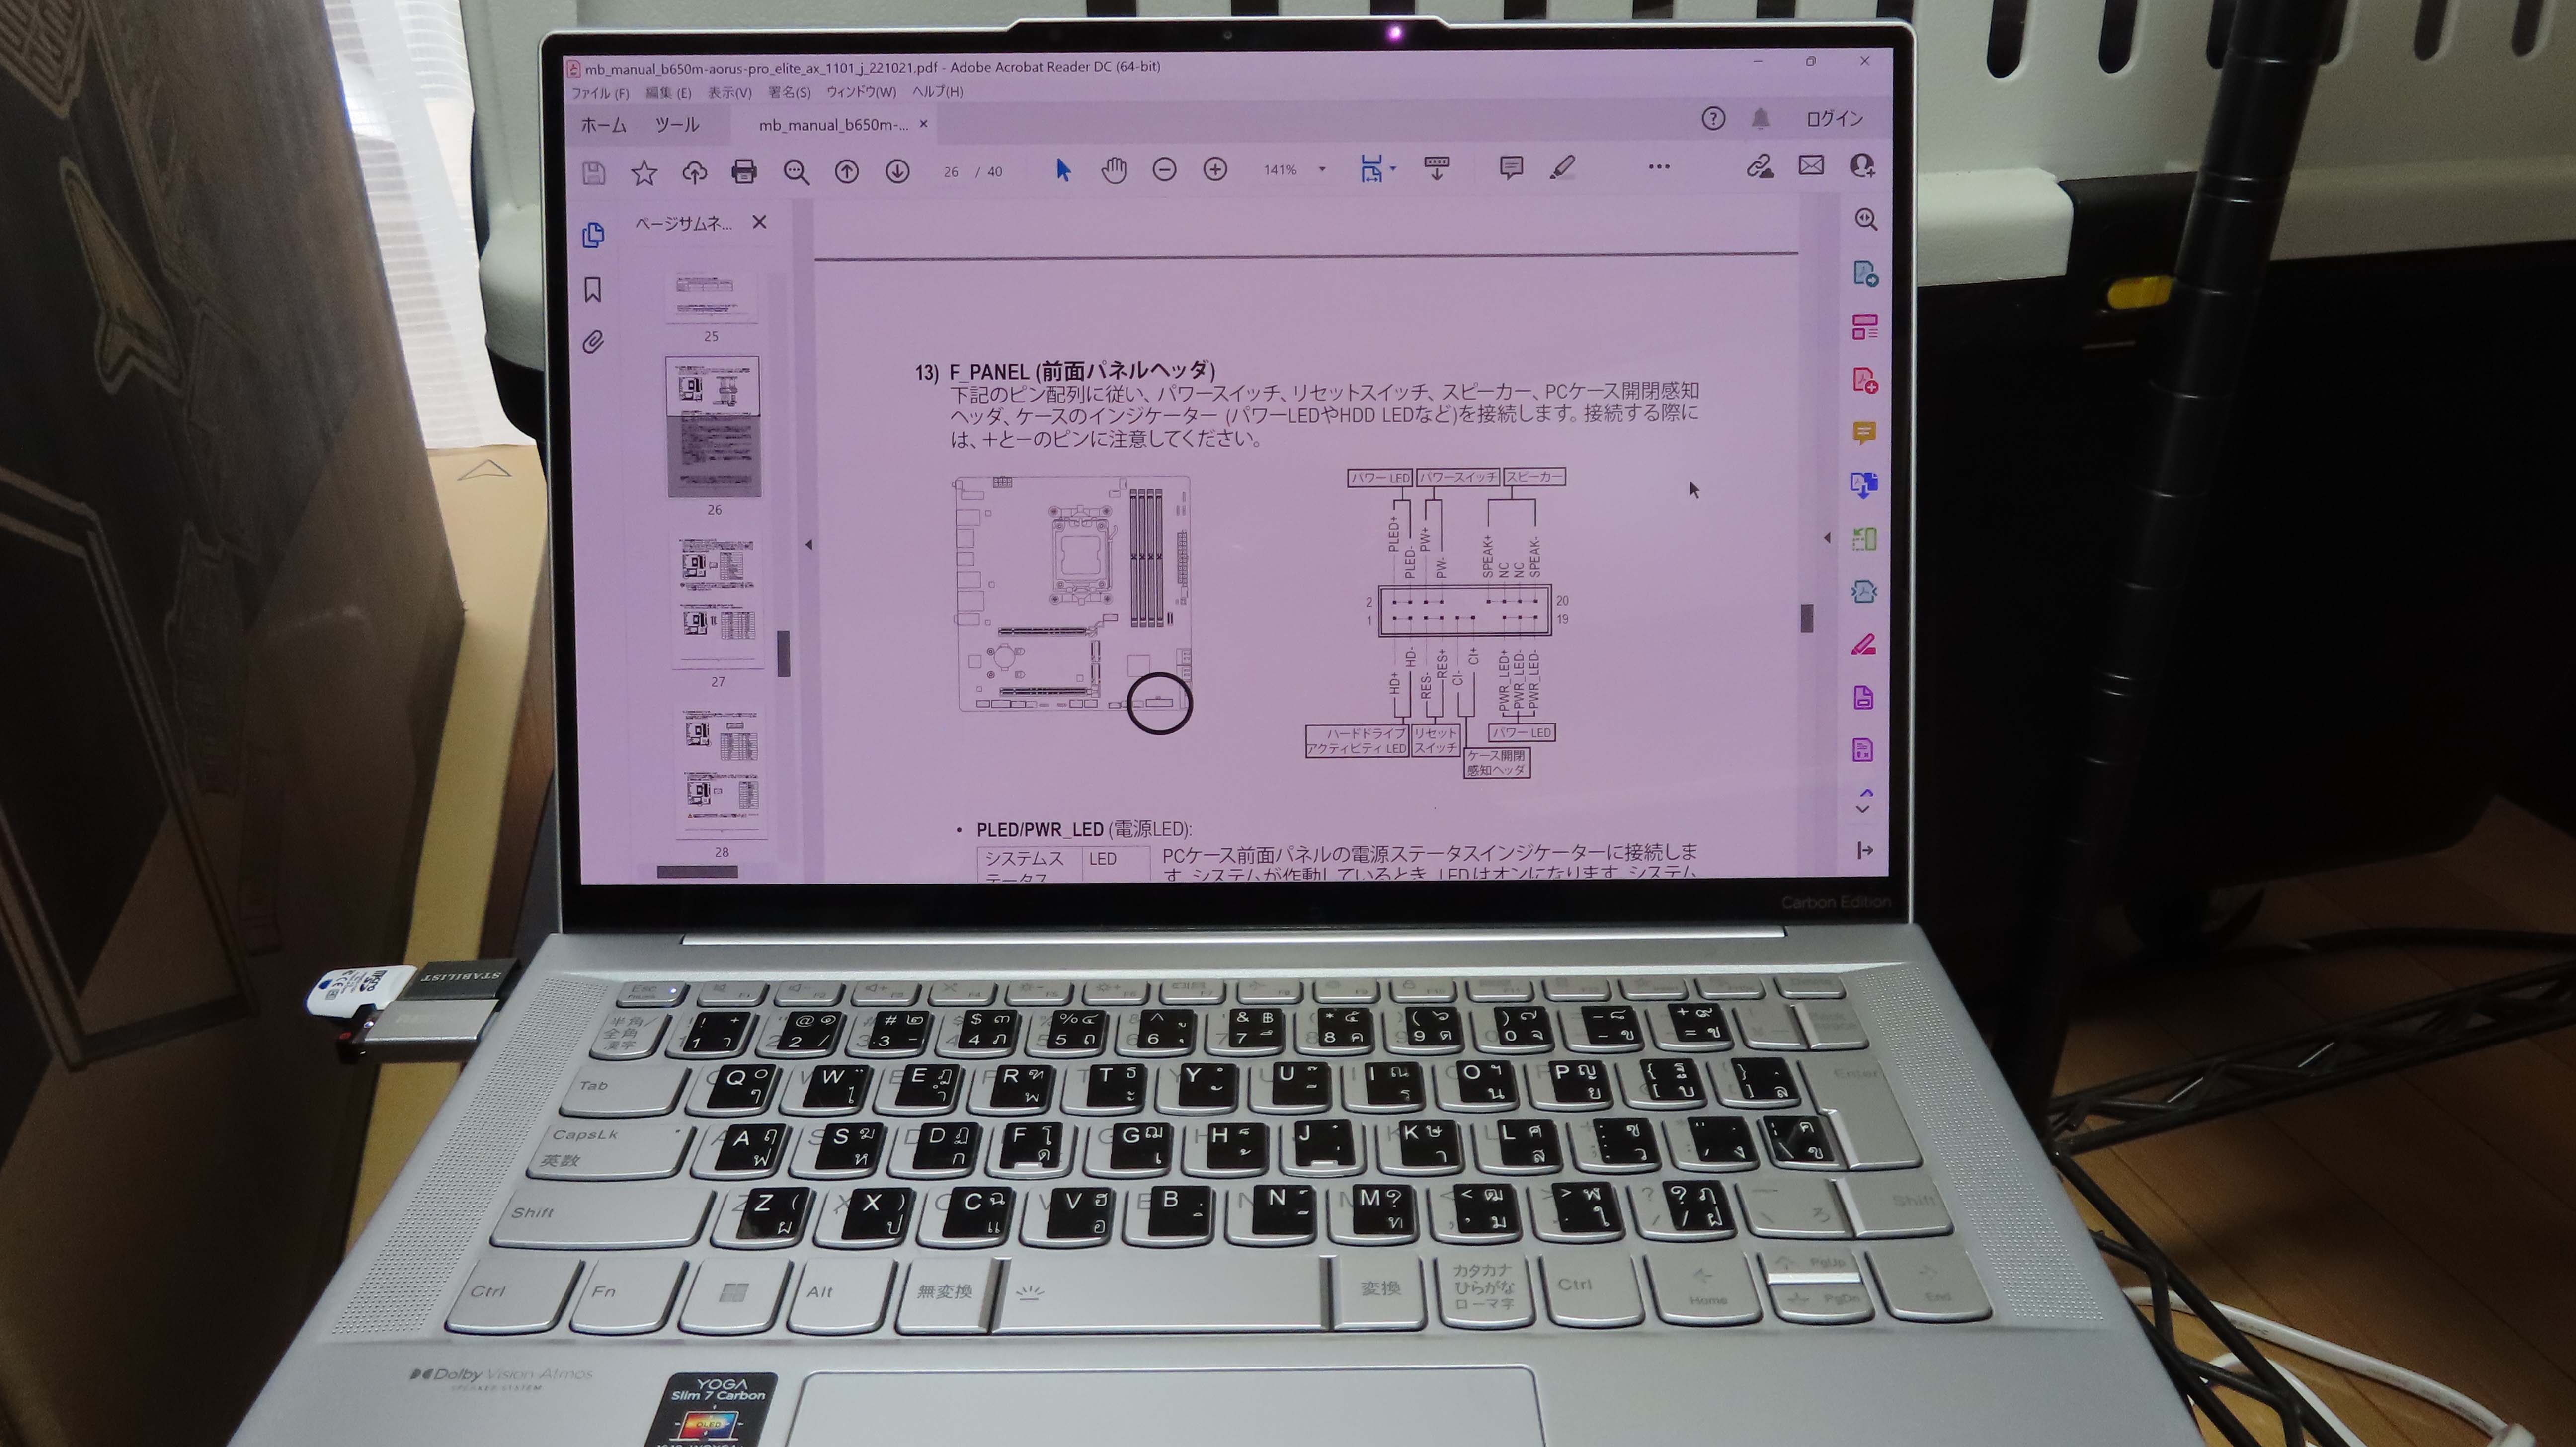Screen dimensions: 2576x1447
Task: Open the ウィンドウ(W) menu
Action: coord(861,92)
